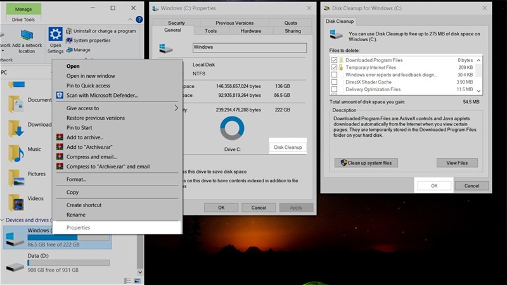
Task: Click Explorer scrollbar down arrow
Action: coord(140,272)
